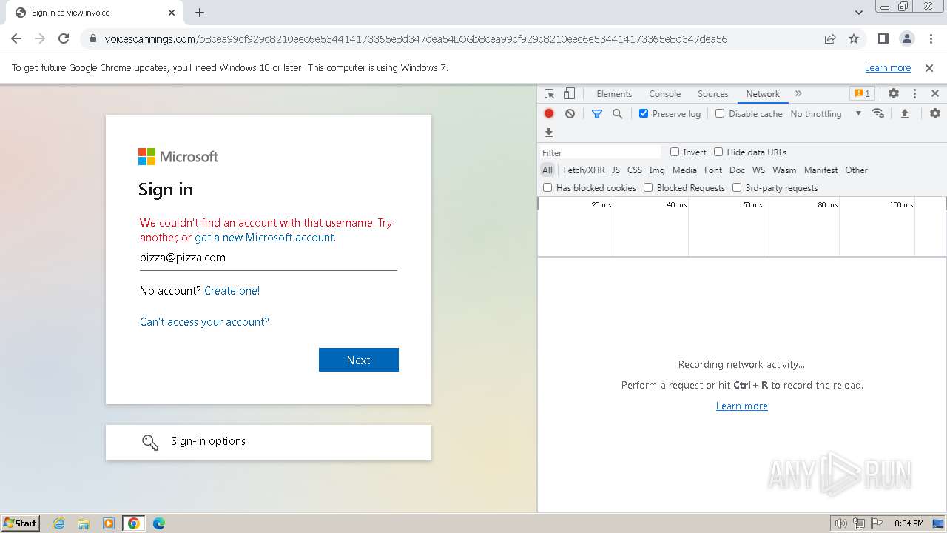The height and width of the screenshot is (533, 947).
Task: Open tab search chevron in title bar
Action: [858, 13]
